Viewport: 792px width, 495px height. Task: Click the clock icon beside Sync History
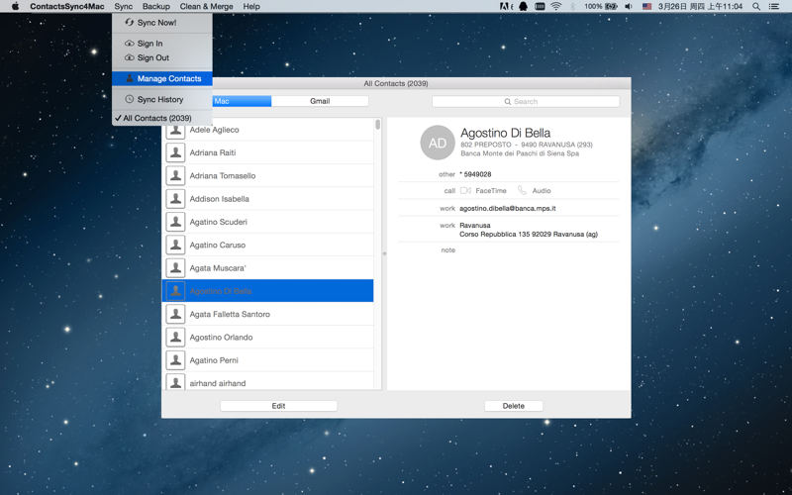130,99
